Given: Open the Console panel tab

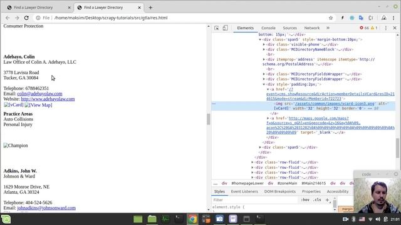Looking at the screenshot, I should (268, 27).
